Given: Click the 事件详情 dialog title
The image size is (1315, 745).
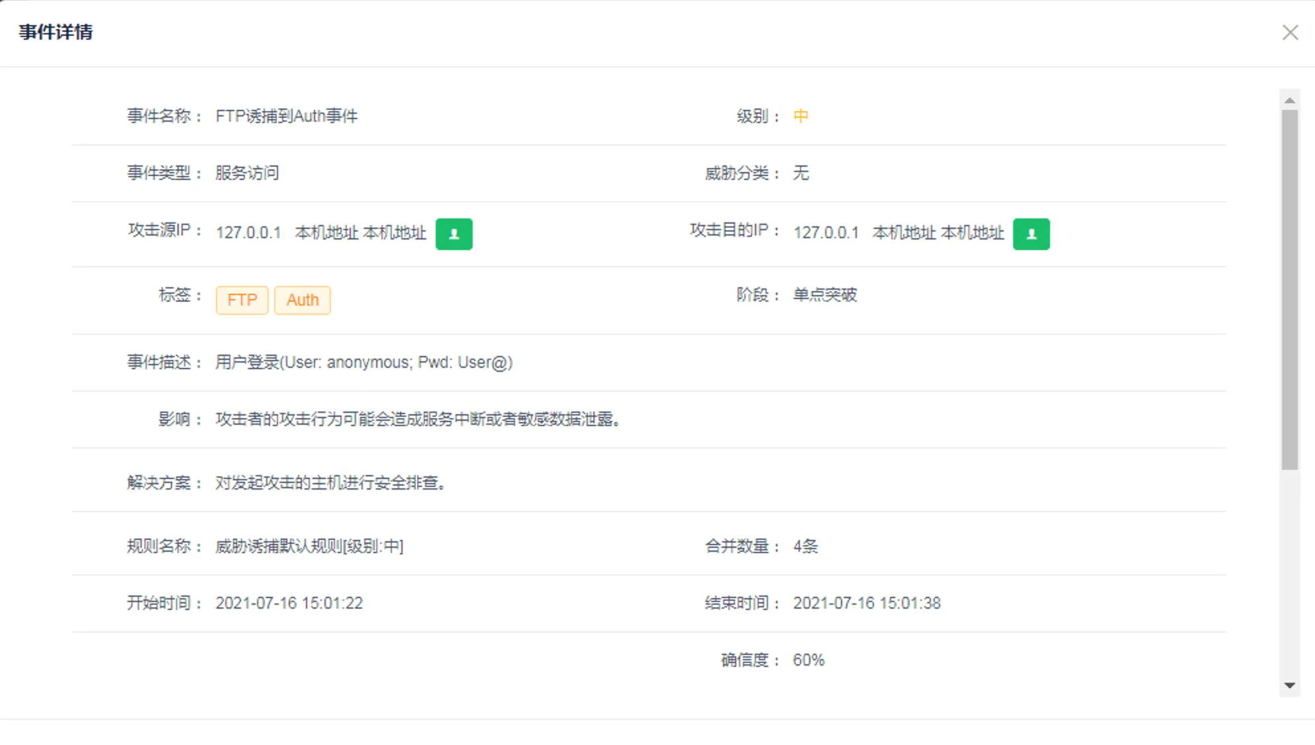Looking at the screenshot, I should [x=56, y=32].
